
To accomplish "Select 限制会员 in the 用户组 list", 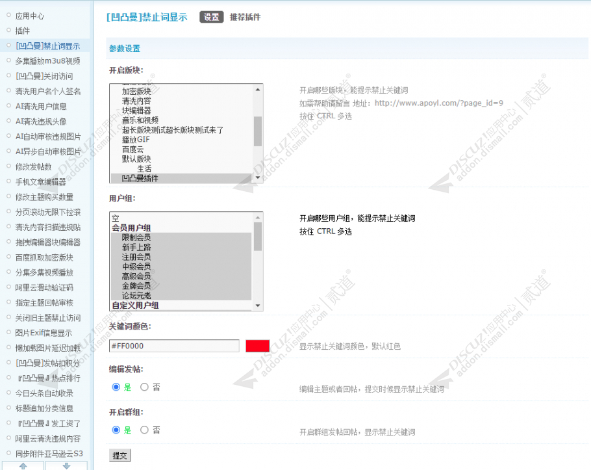I will click(x=181, y=238).
